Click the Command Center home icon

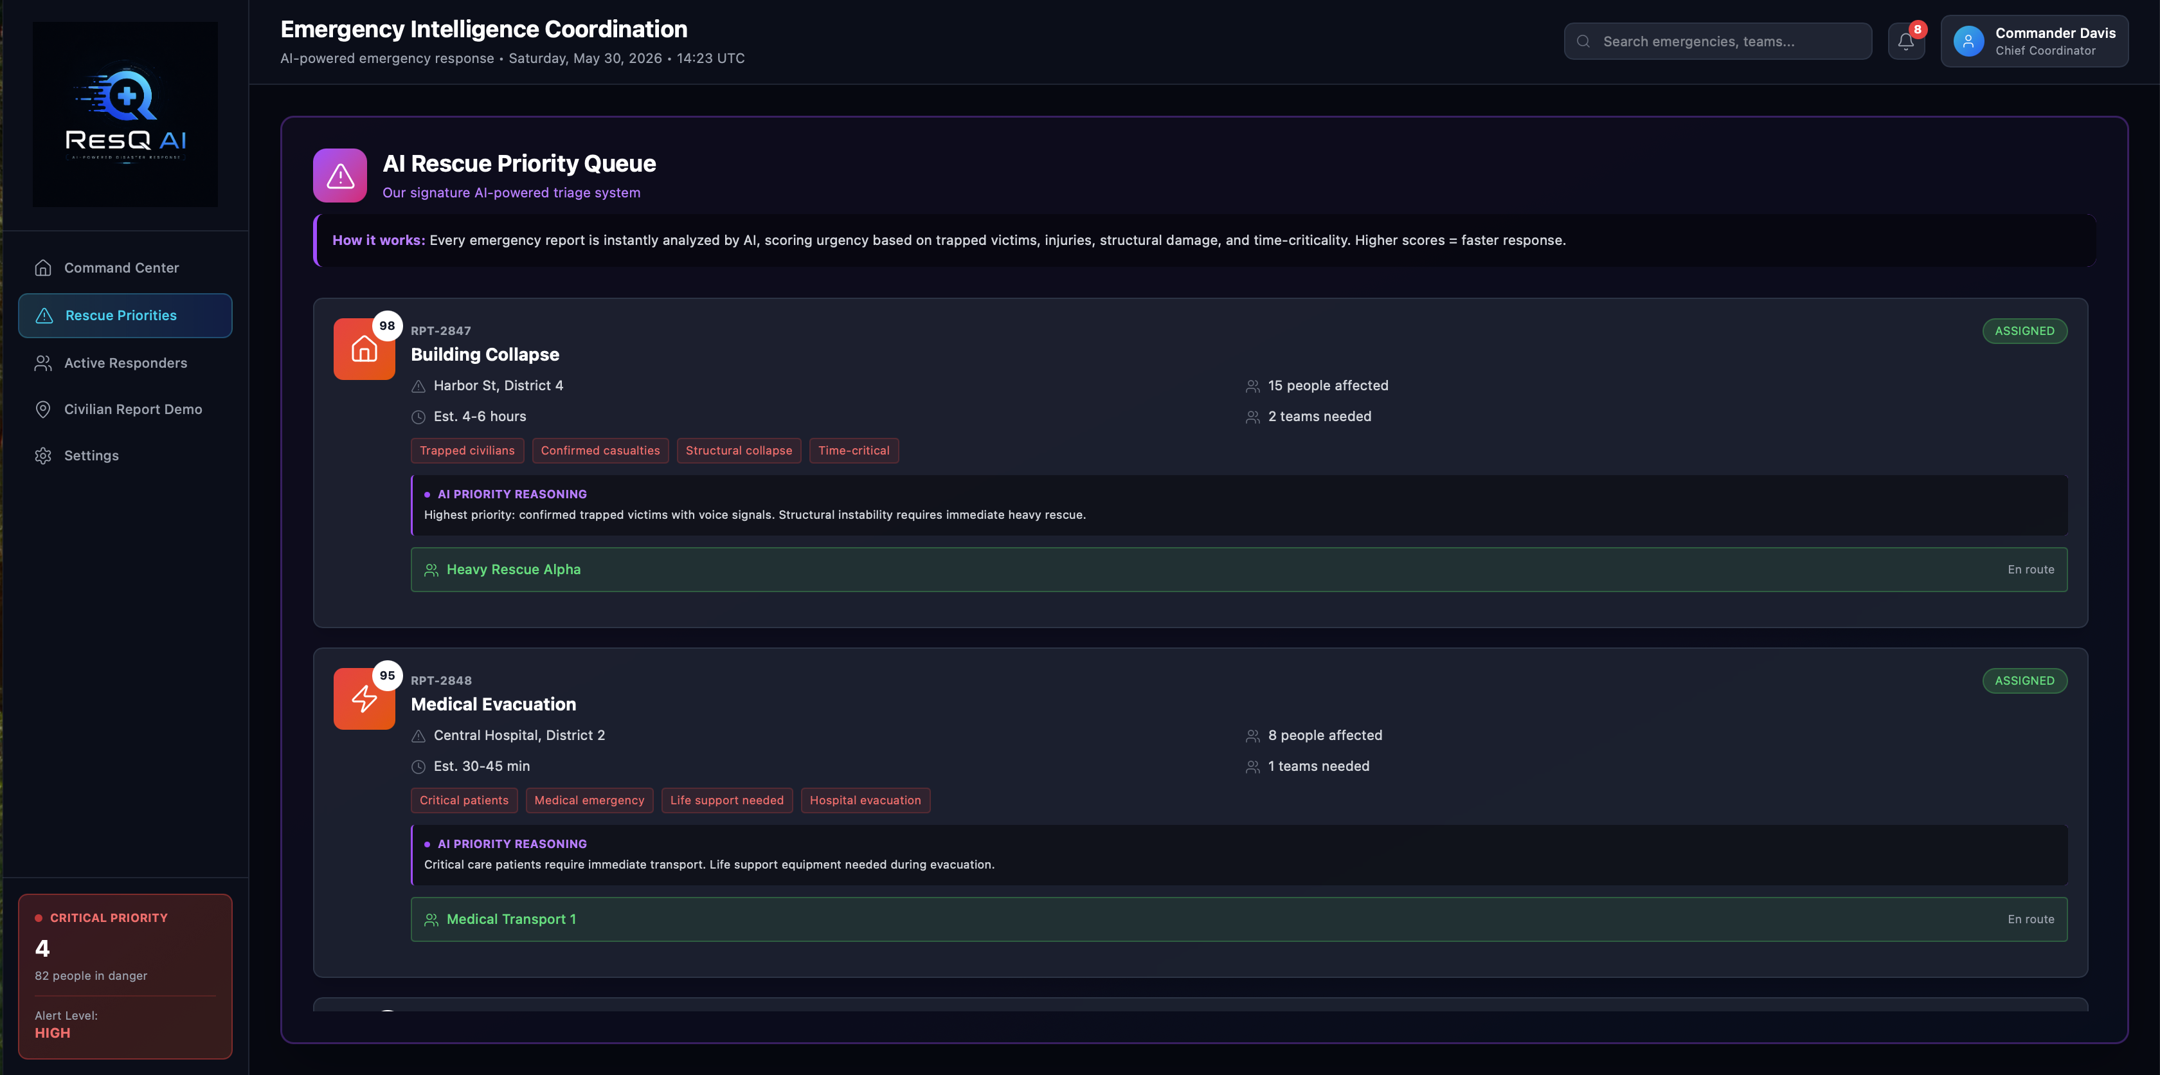tap(44, 267)
